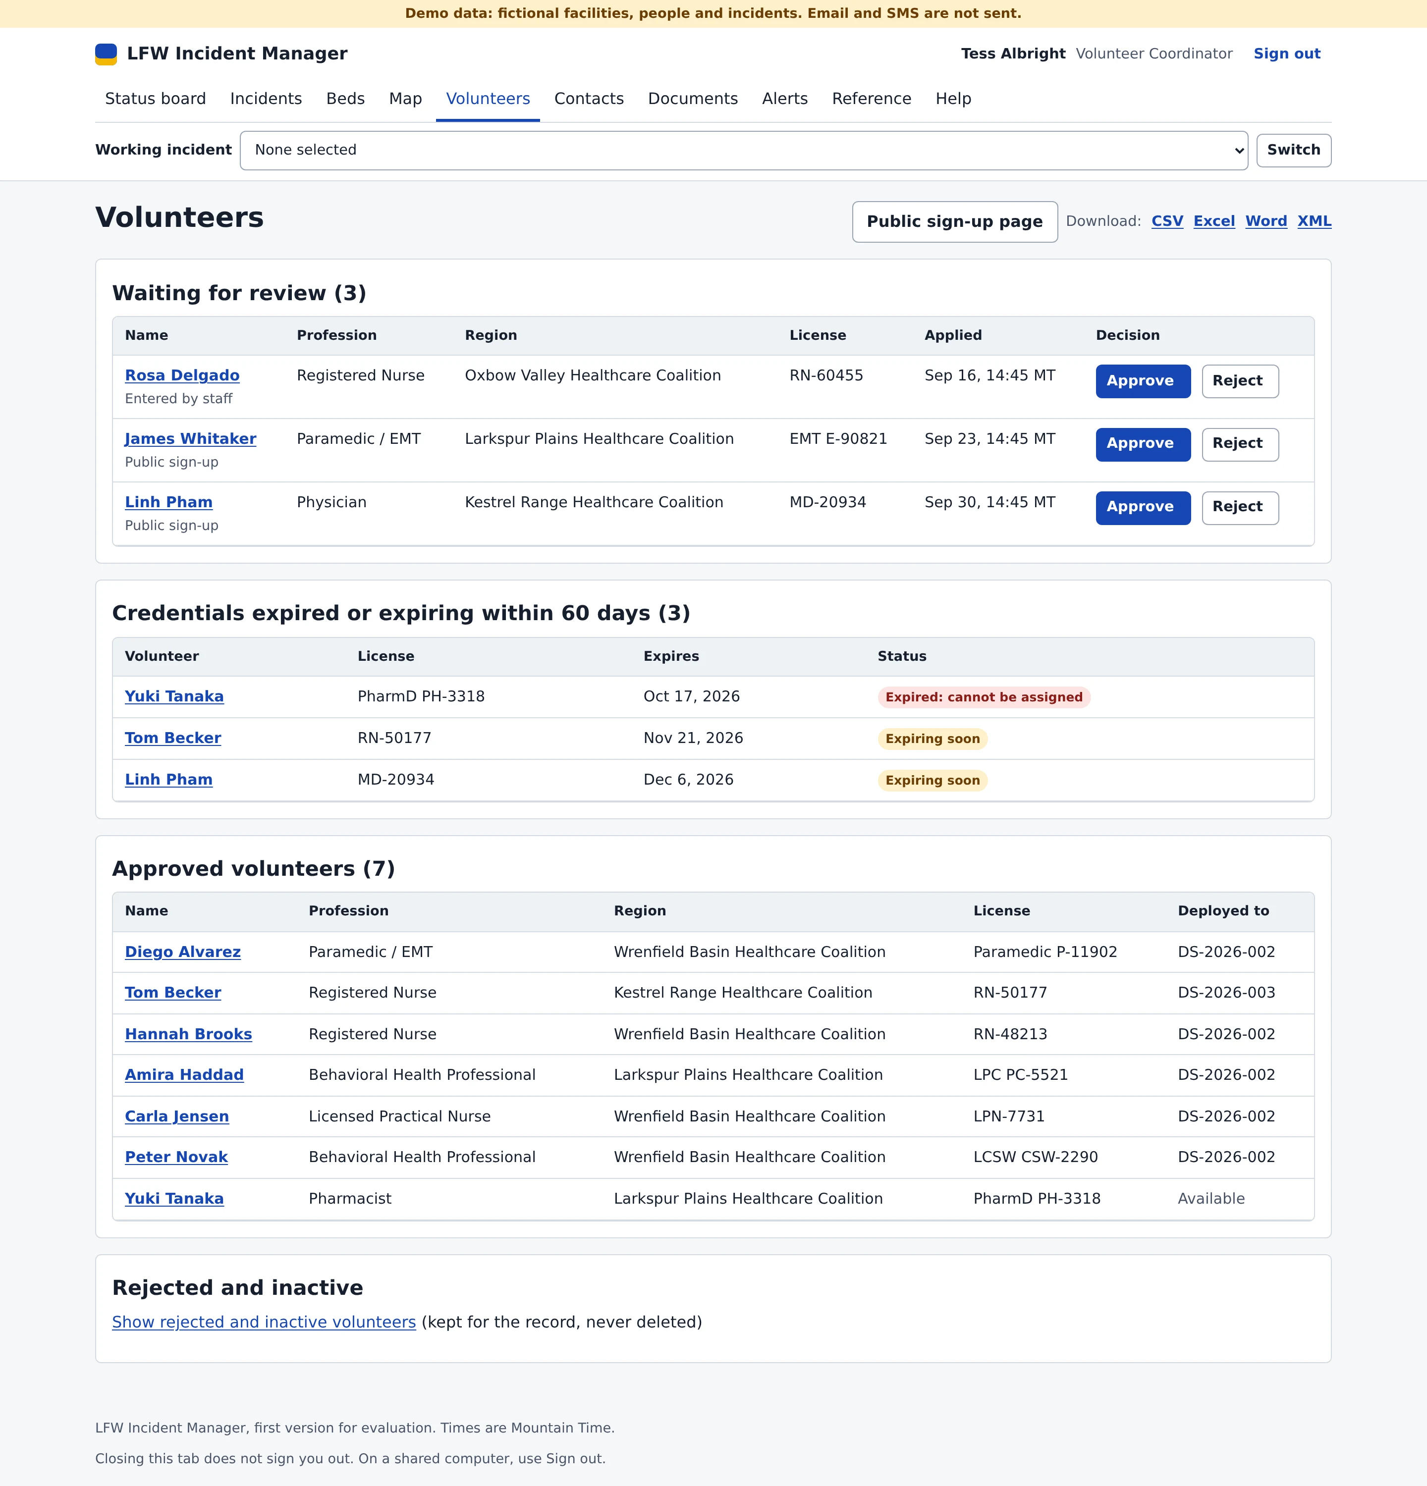
Task: Open Diego Alvarez's profile
Action: pyautogui.click(x=183, y=952)
